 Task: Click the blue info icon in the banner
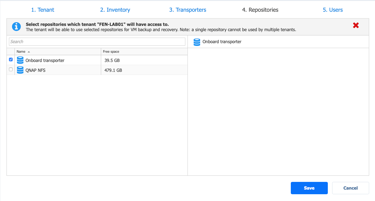point(16,27)
